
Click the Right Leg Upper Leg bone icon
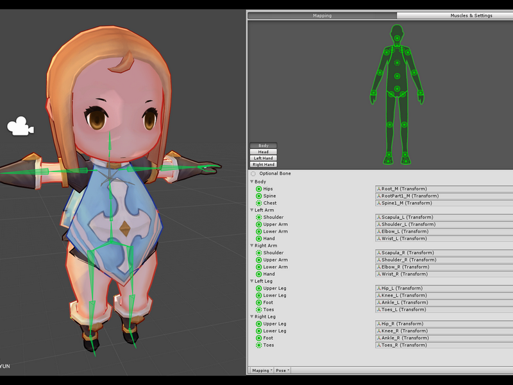coord(258,324)
